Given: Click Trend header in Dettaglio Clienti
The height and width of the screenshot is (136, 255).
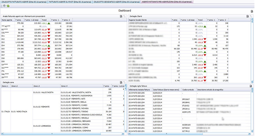Looking at the screenshot, I should 202,20.
